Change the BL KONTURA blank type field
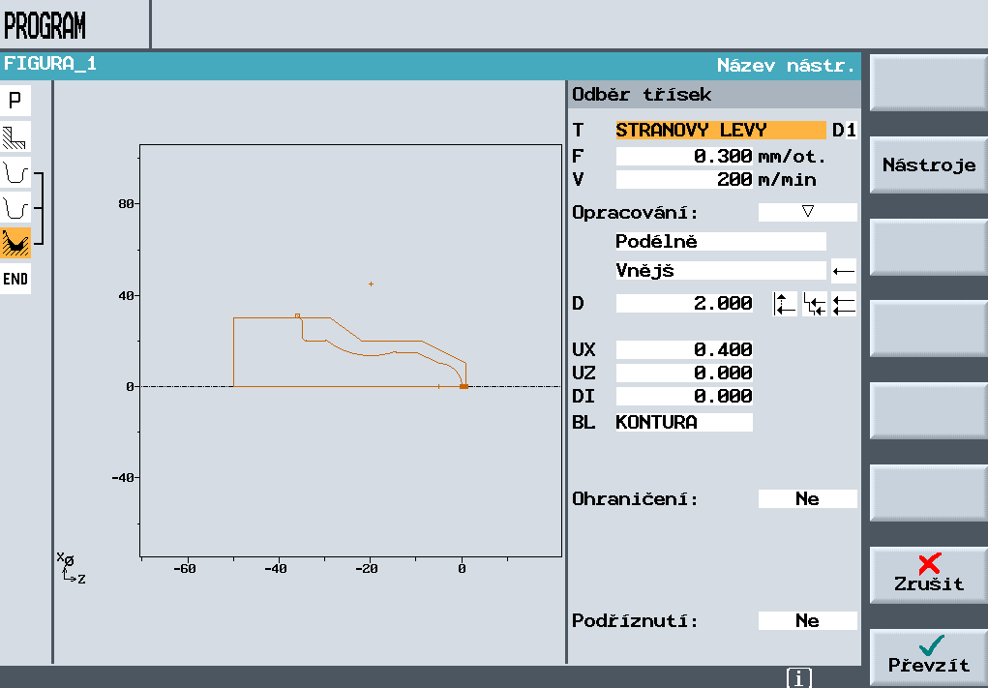This screenshot has height=688, width=988. pyautogui.click(x=683, y=422)
